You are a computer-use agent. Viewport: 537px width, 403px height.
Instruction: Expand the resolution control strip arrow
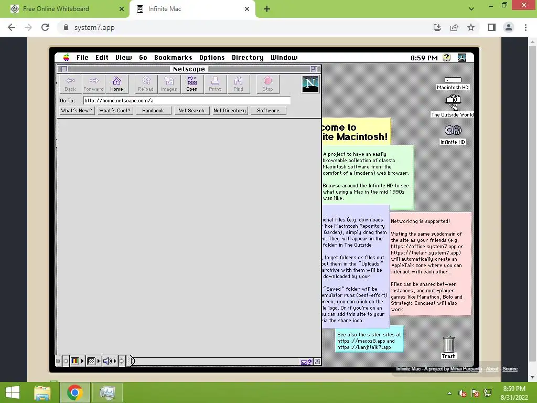tap(99, 361)
